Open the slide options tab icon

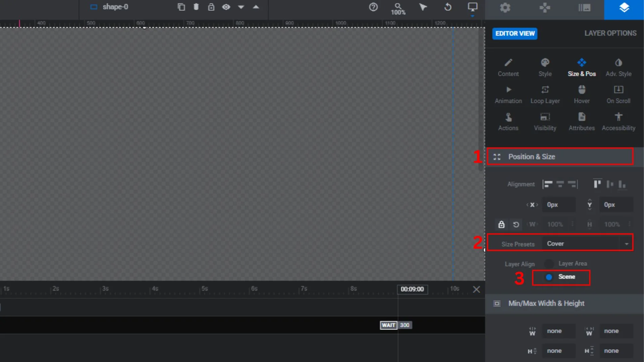point(584,8)
